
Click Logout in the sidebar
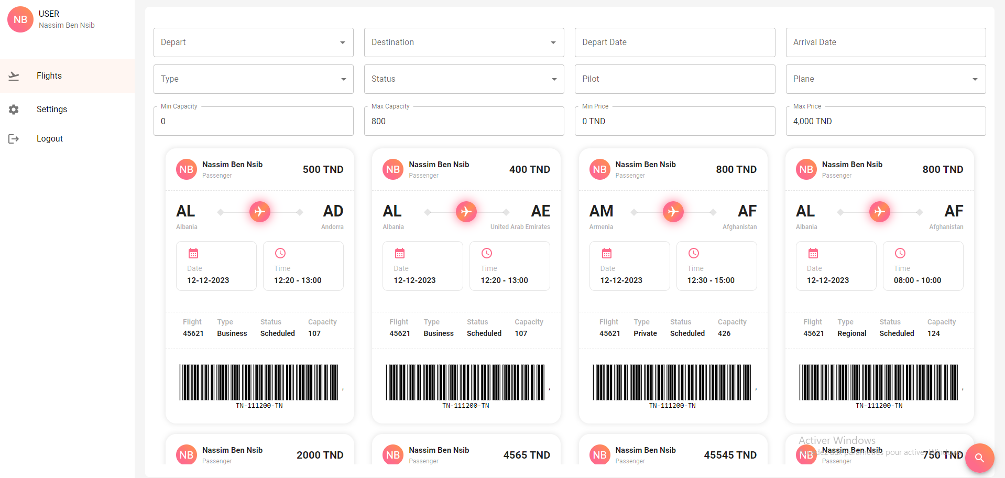pyautogui.click(x=50, y=138)
